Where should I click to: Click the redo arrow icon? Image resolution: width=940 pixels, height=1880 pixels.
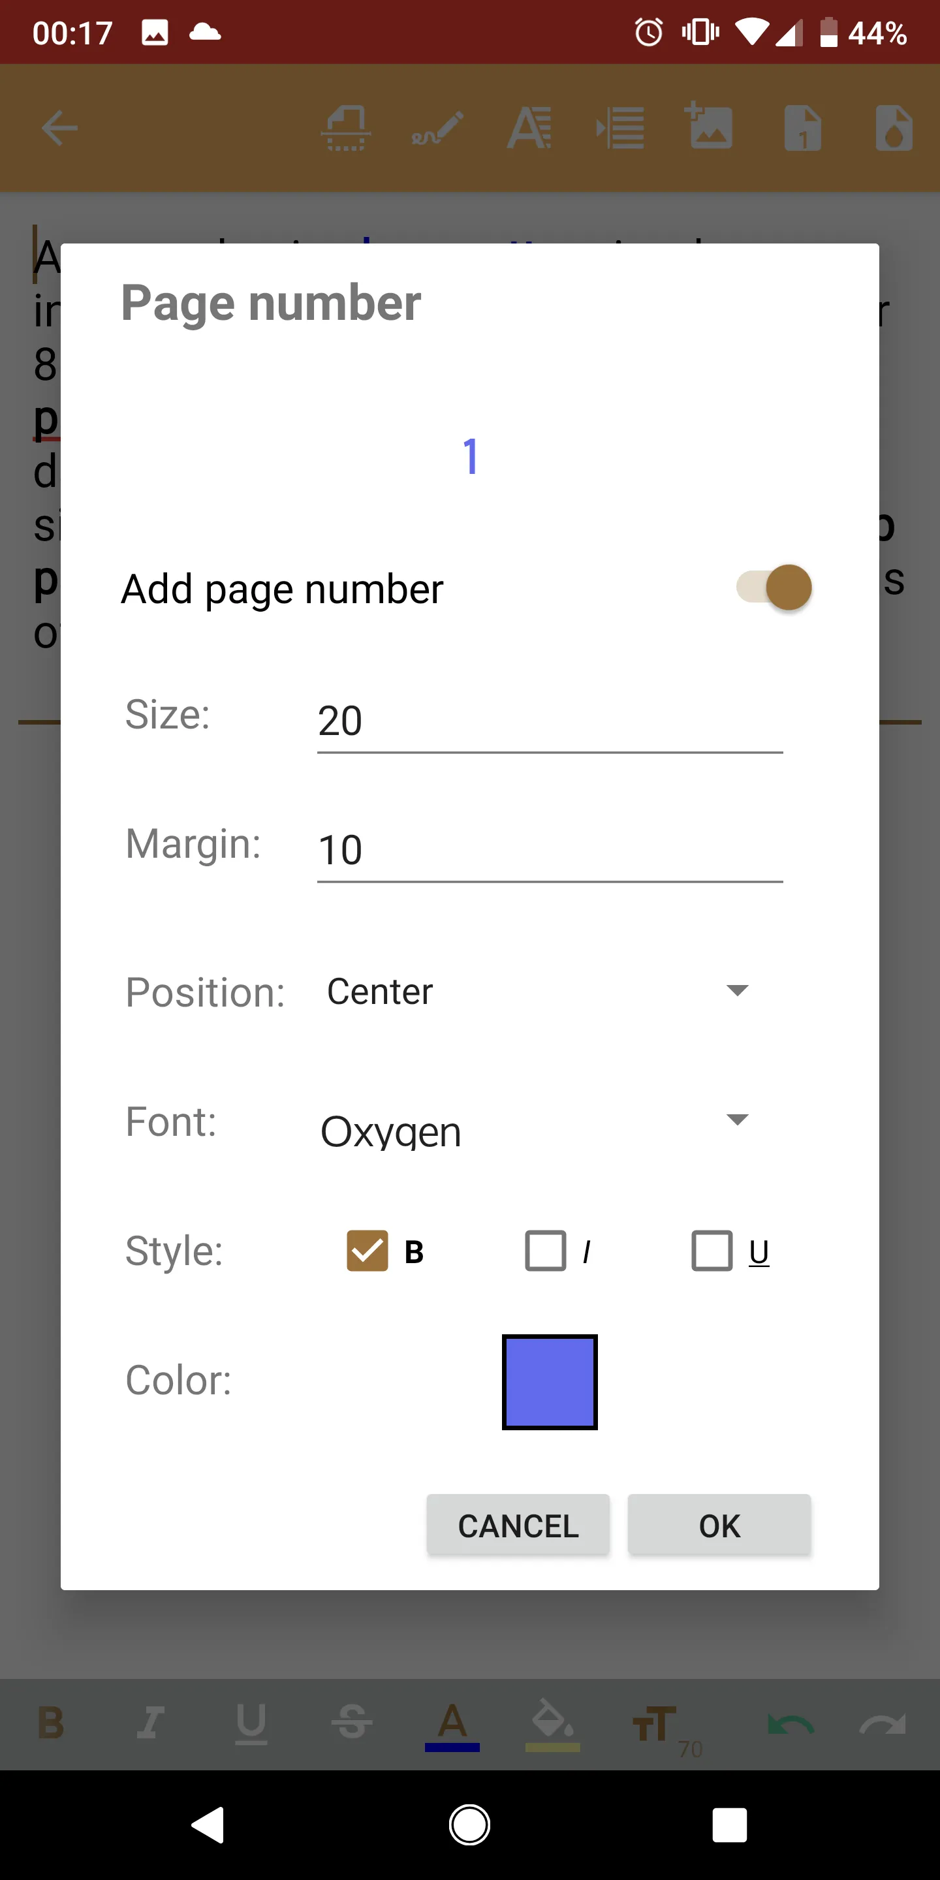883,1724
